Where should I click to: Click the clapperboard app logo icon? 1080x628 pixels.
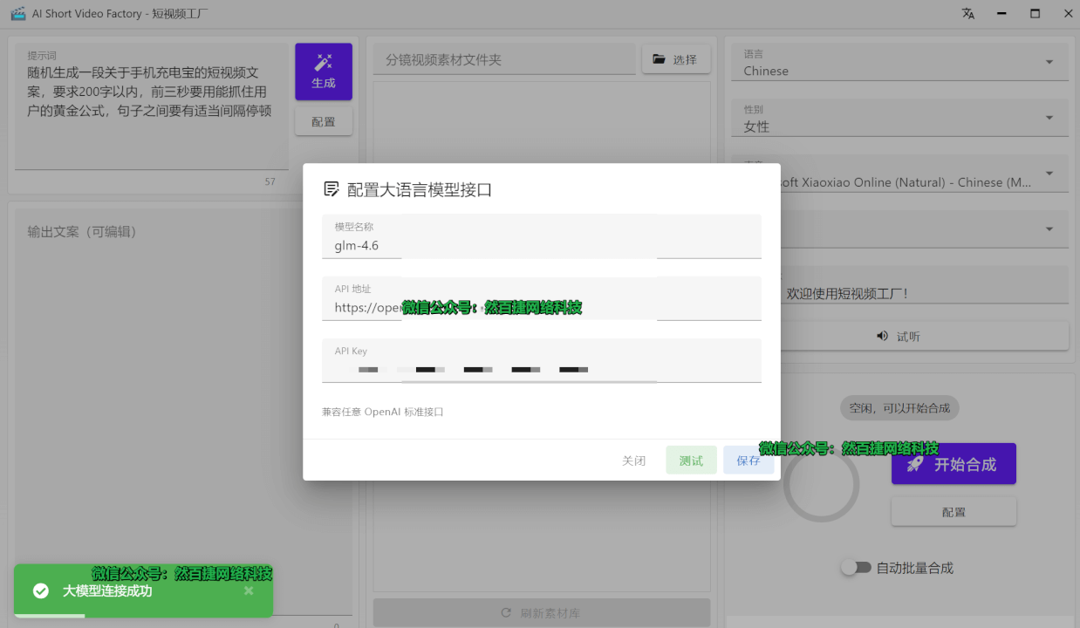point(17,13)
